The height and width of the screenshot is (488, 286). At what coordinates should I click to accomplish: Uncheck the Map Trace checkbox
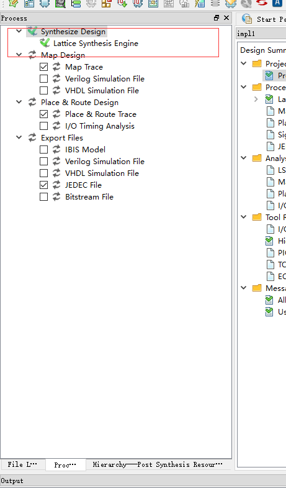(x=44, y=67)
